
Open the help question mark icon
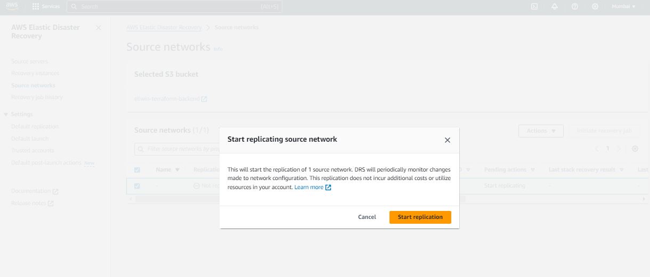(575, 6)
